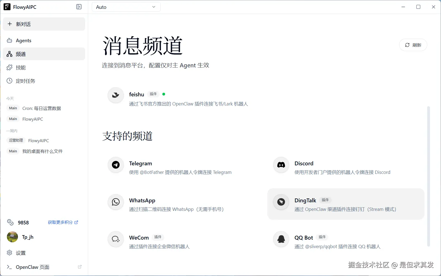
Task: Click the QQ Bot channel icon
Action: coord(281,239)
